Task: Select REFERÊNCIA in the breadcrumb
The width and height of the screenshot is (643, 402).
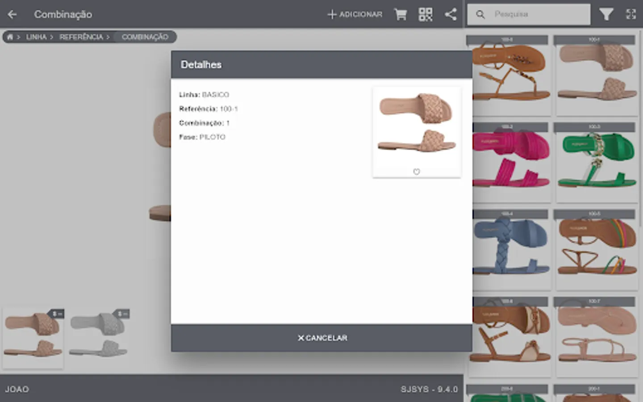Action: [81, 37]
